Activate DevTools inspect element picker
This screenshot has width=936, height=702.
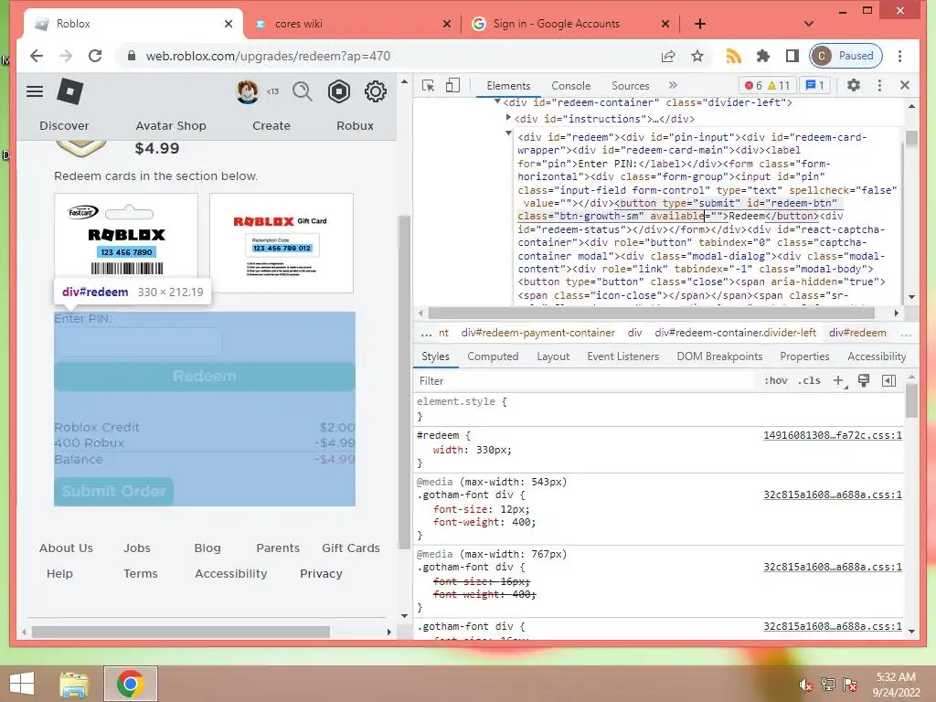(428, 85)
